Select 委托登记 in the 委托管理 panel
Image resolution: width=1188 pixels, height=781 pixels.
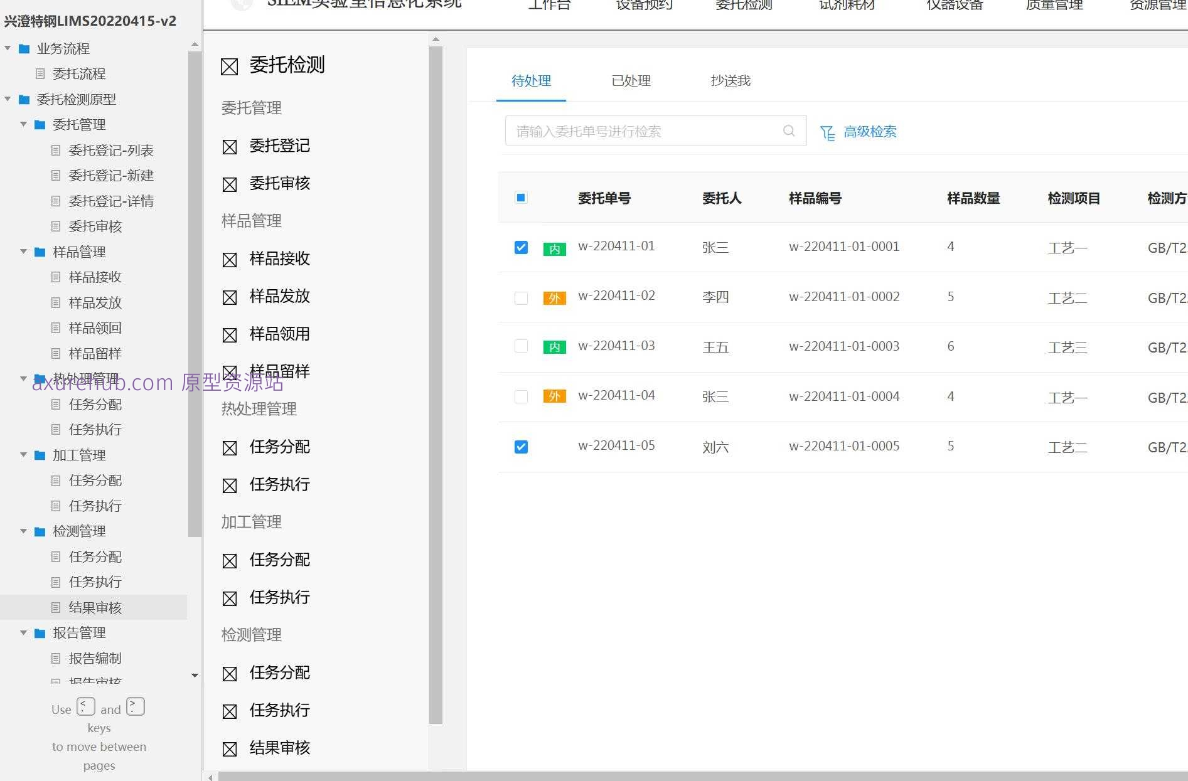pyautogui.click(x=279, y=146)
